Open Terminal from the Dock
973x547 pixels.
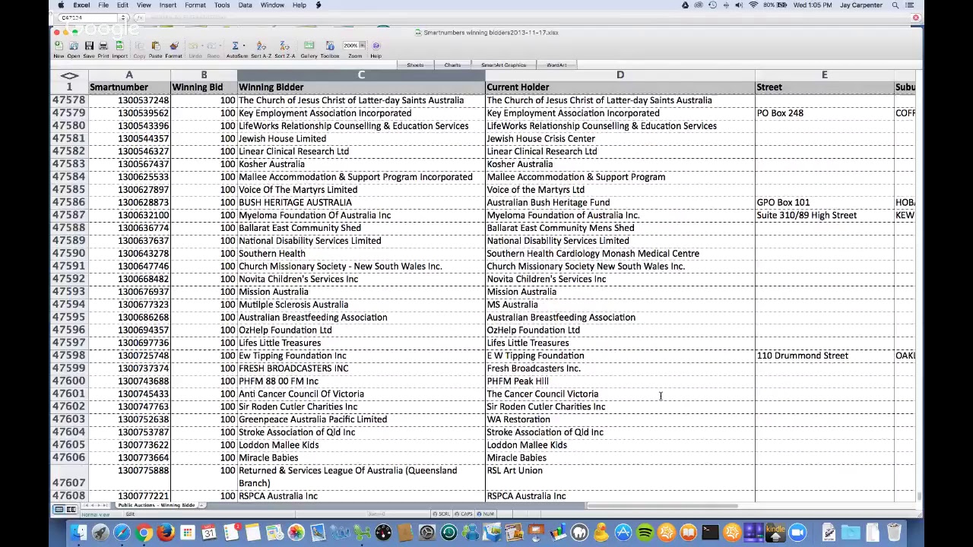pos(710,533)
